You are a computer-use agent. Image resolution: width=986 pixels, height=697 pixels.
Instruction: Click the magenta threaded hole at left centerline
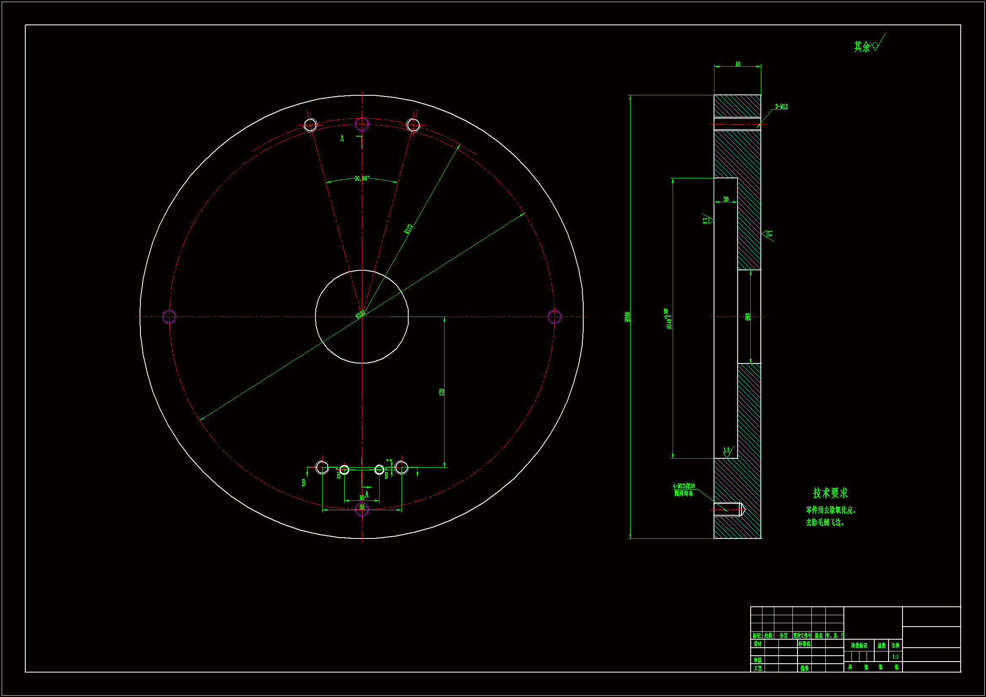169,317
